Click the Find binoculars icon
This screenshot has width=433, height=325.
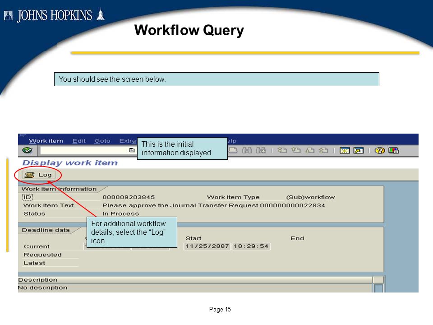[x=247, y=150]
